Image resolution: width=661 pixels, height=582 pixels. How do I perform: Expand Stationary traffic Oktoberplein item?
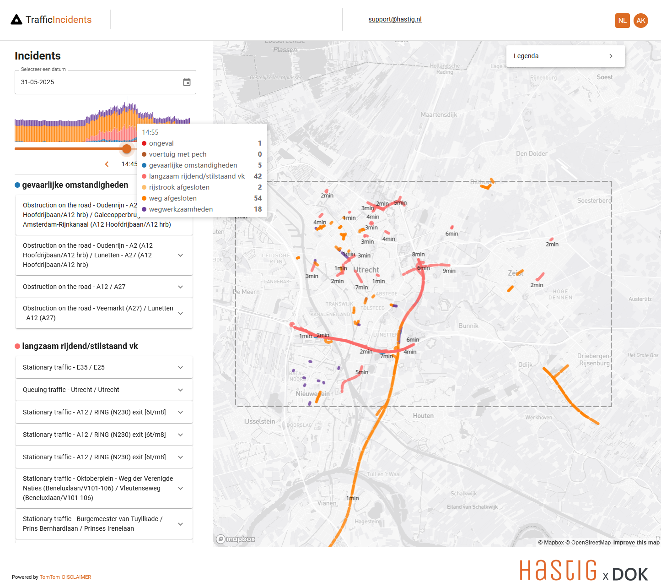(x=180, y=488)
